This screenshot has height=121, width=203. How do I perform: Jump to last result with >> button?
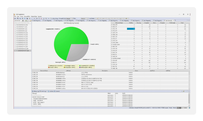[x=120, y=18]
